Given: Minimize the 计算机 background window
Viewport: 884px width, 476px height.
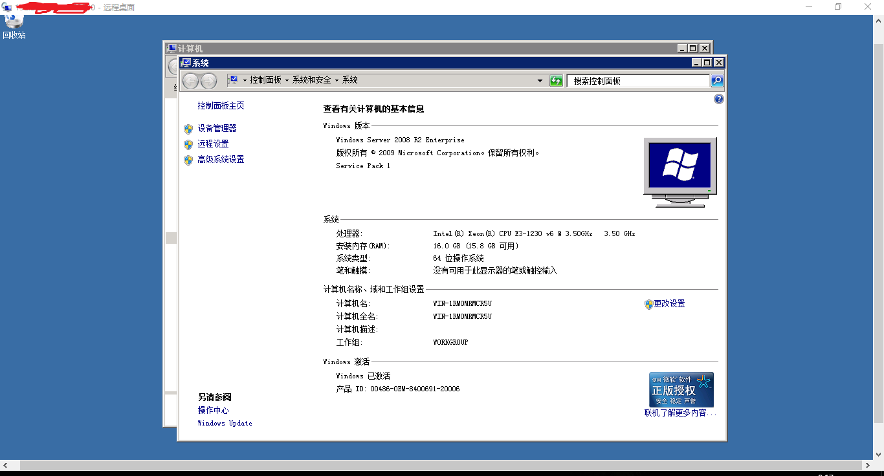Looking at the screenshot, I should 682,49.
